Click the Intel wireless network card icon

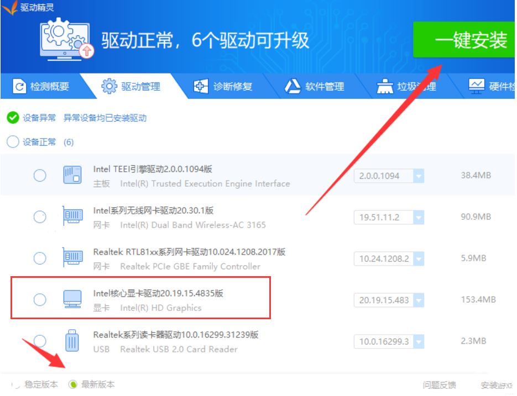coord(72,216)
